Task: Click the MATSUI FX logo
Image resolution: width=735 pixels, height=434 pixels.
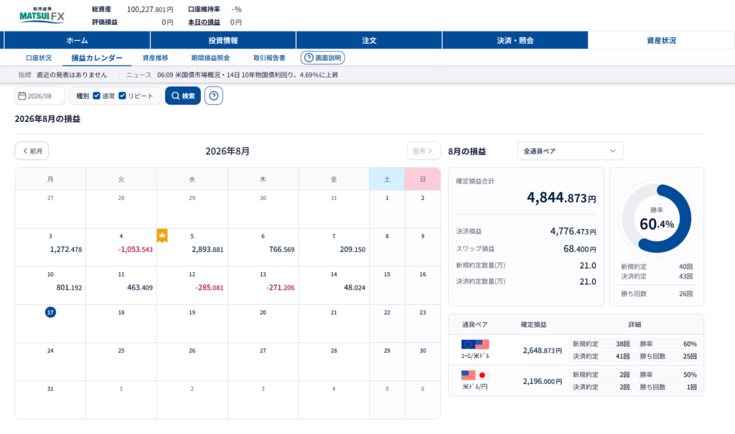Action: tap(42, 15)
